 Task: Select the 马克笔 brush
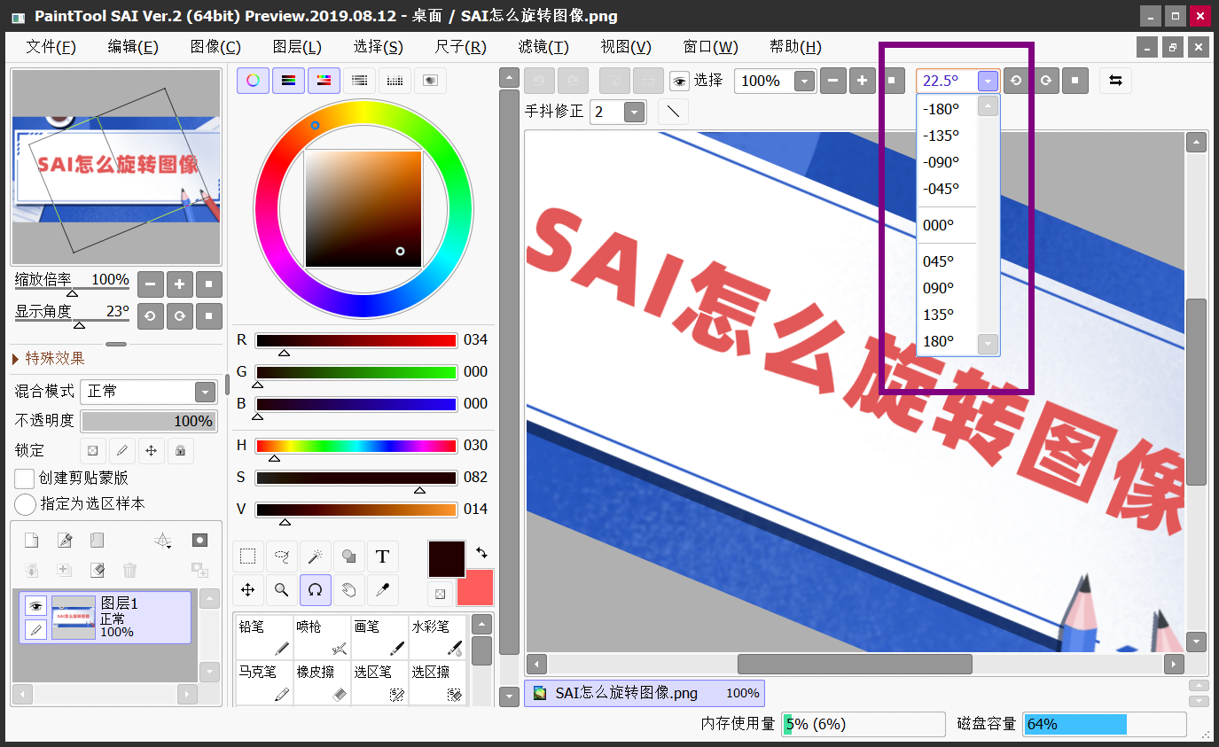(263, 683)
